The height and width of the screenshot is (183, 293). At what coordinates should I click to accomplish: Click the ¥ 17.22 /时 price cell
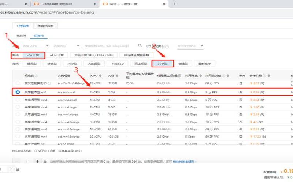(x=258, y=137)
